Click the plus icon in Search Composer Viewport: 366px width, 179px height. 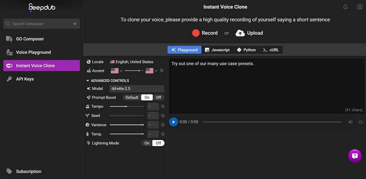point(75,24)
